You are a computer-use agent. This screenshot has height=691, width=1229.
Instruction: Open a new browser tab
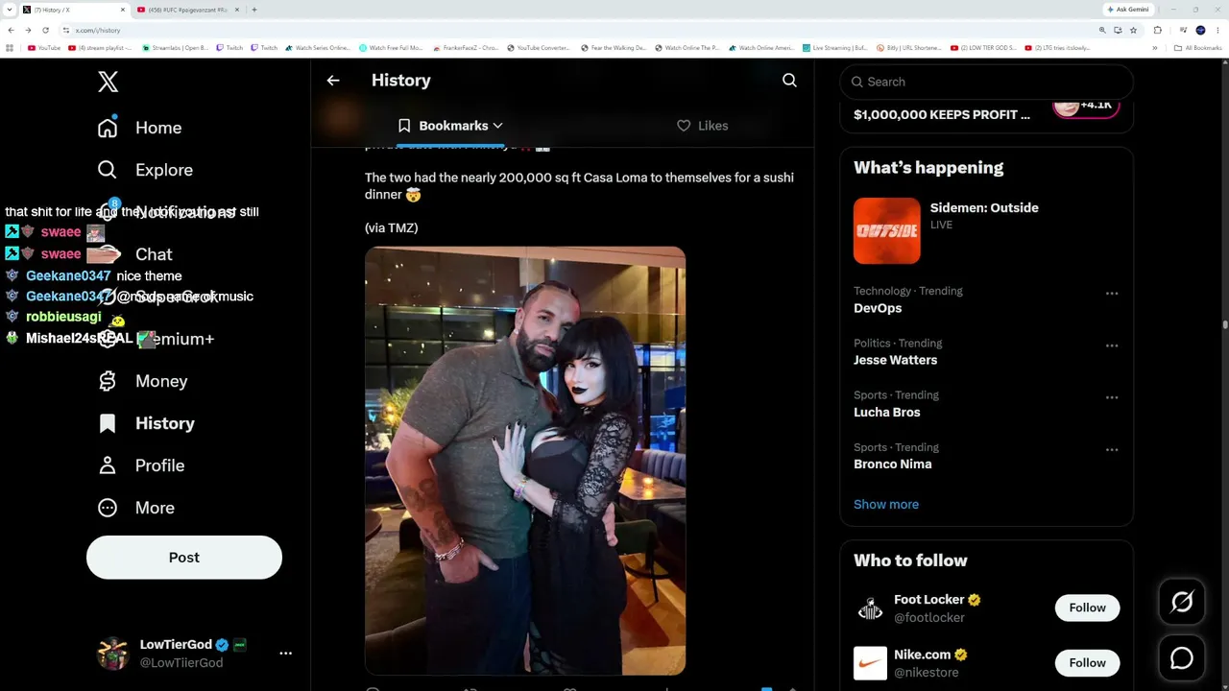pyautogui.click(x=253, y=10)
